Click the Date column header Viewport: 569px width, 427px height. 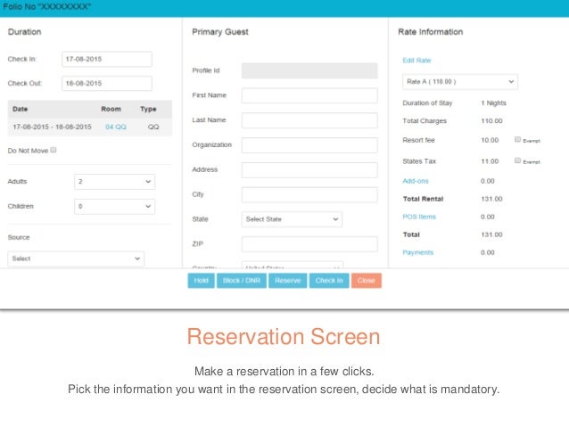click(20, 109)
